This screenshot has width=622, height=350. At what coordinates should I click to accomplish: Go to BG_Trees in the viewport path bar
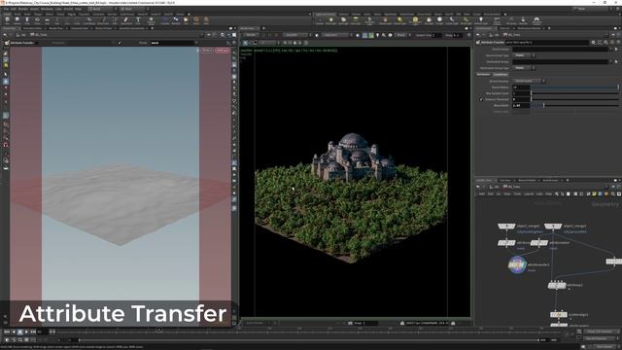click(41, 35)
